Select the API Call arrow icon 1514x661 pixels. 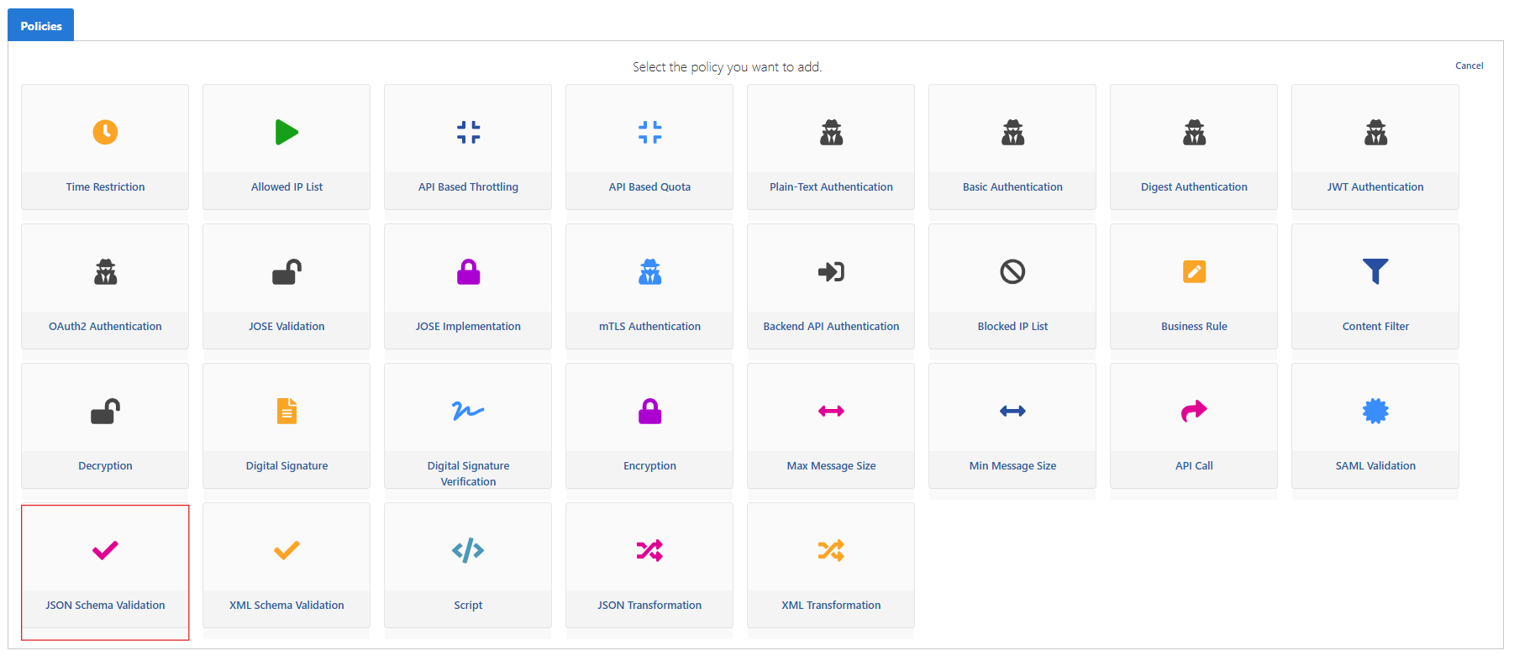pos(1194,411)
